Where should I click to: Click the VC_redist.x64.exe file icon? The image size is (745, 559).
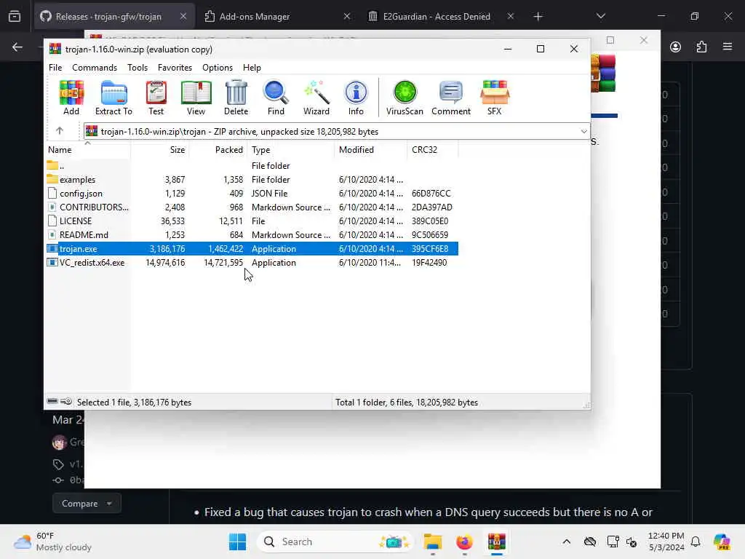52,262
